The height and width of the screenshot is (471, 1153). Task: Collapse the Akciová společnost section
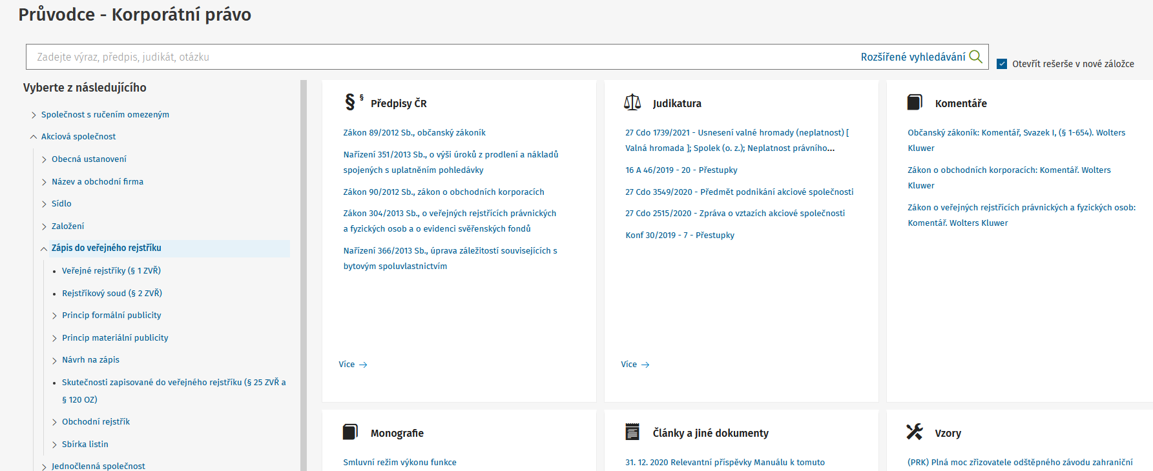tap(34, 137)
